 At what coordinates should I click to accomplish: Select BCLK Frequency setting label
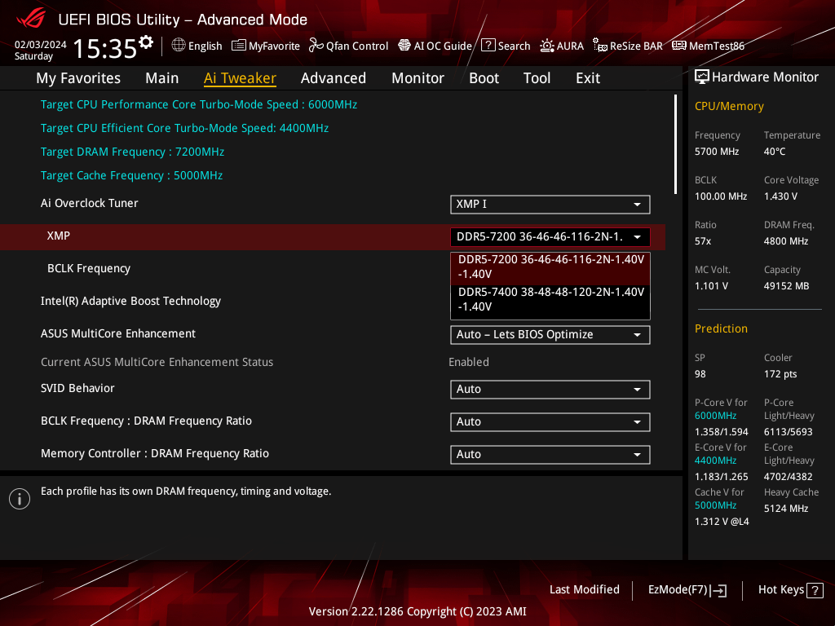[89, 268]
